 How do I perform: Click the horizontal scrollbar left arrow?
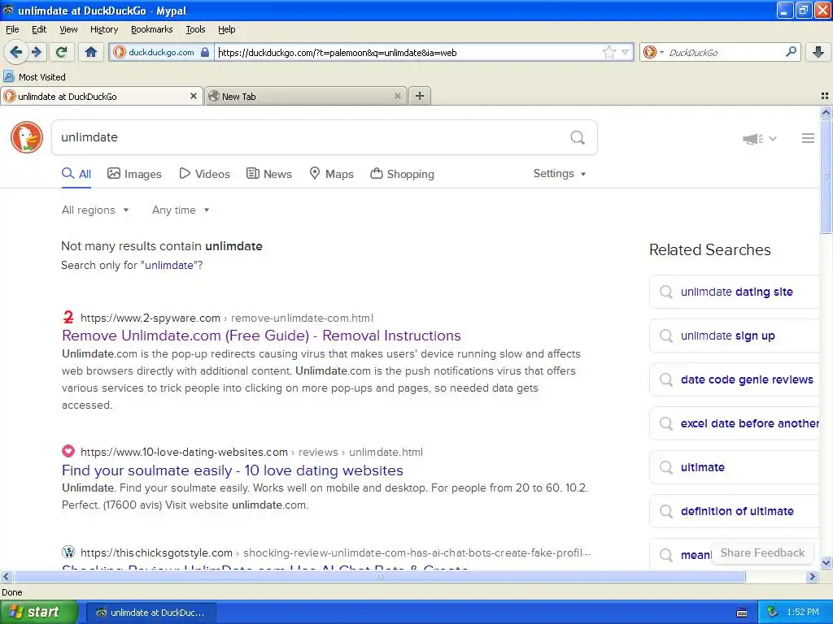tap(6, 577)
